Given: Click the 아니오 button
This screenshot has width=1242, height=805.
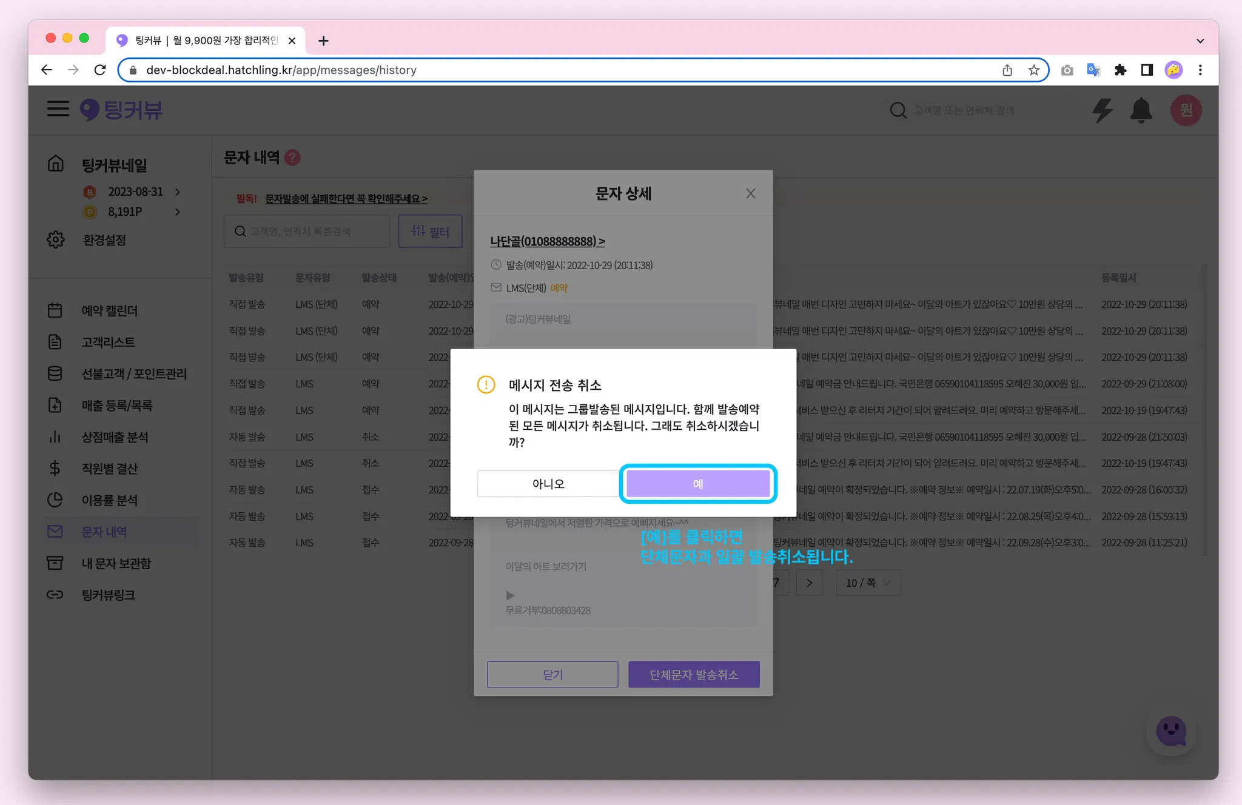Looking at the screenshot, I should 548,484.
